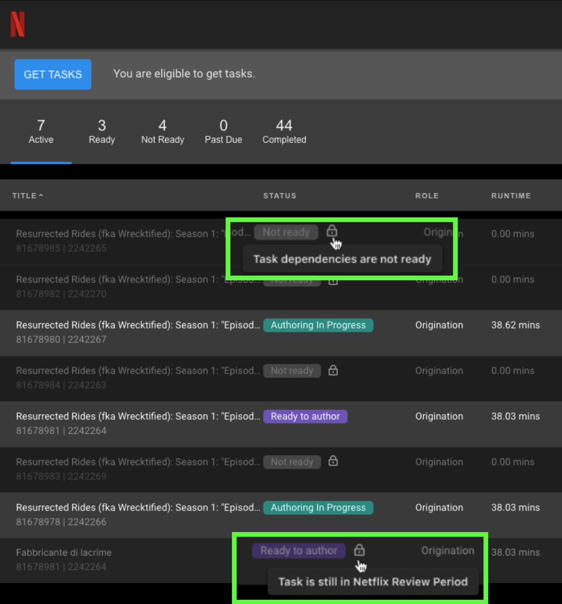Open the Not Ready tab
562x604 pixels.
tap(163, 132)
